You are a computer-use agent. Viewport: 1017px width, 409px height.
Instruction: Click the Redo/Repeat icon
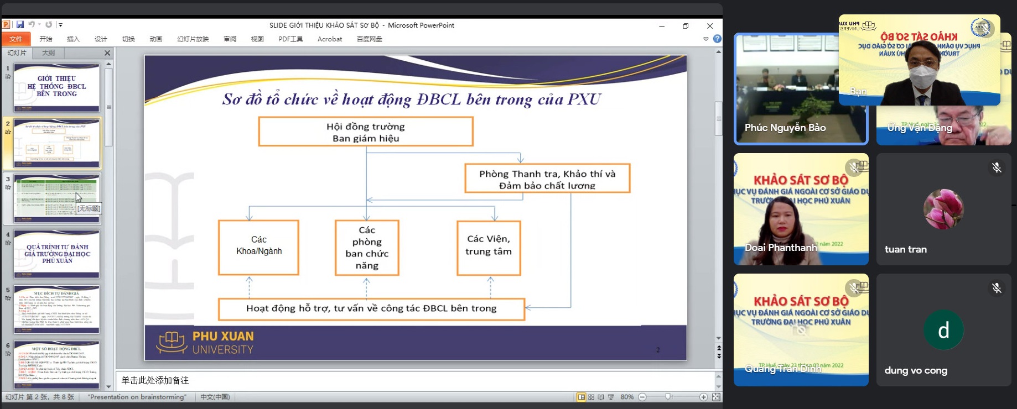tap(49, 24)
